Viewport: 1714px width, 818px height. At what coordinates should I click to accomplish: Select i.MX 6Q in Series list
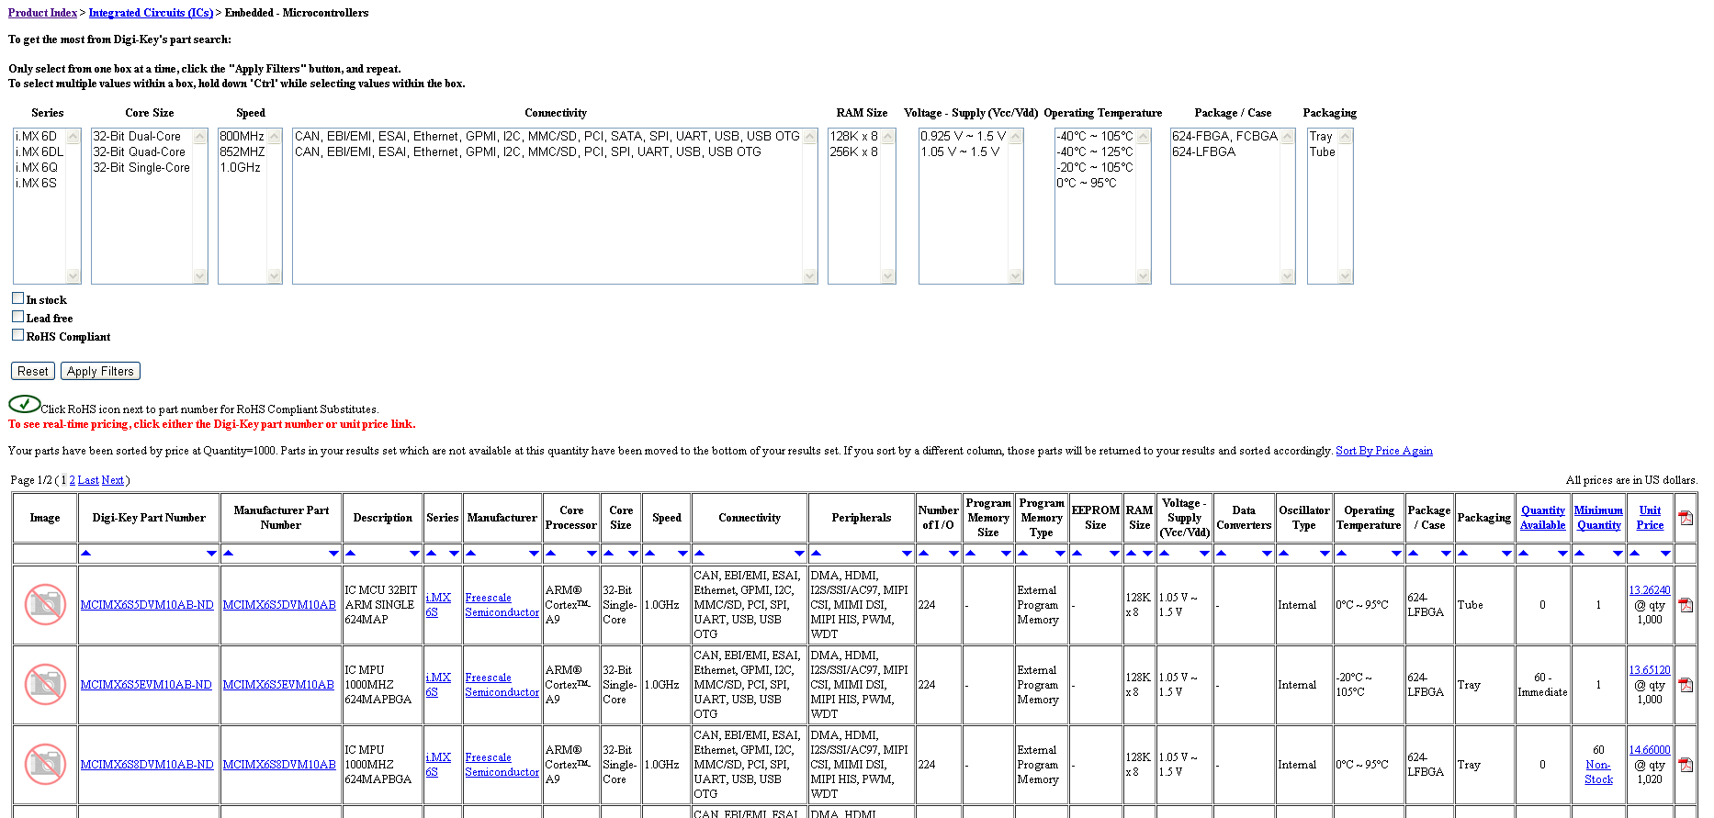(x=37, y=168)
